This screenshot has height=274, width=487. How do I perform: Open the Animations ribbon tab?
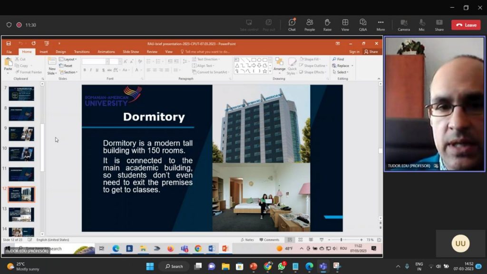pyautogui.click(x=106, y=52)
